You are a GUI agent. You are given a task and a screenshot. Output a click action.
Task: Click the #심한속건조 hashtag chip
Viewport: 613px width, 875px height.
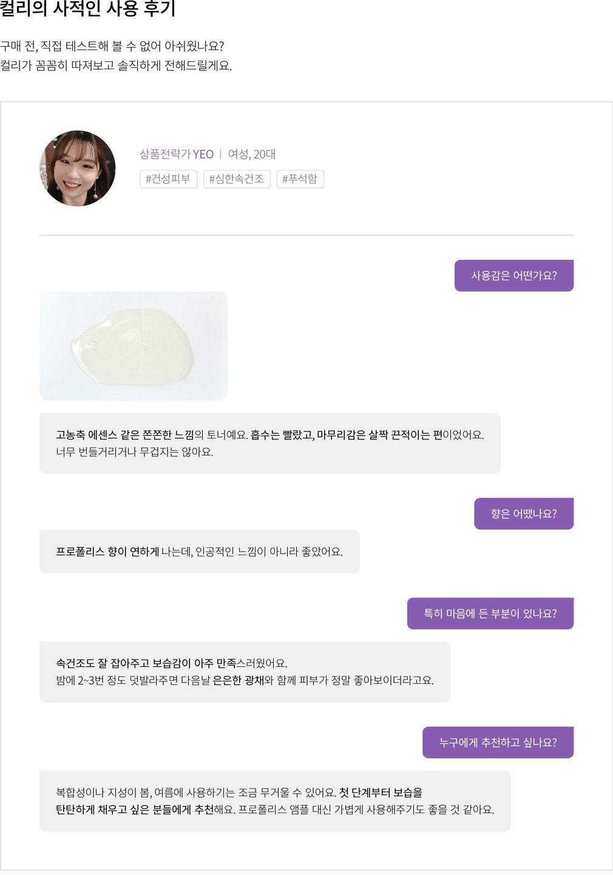[237, 179]
